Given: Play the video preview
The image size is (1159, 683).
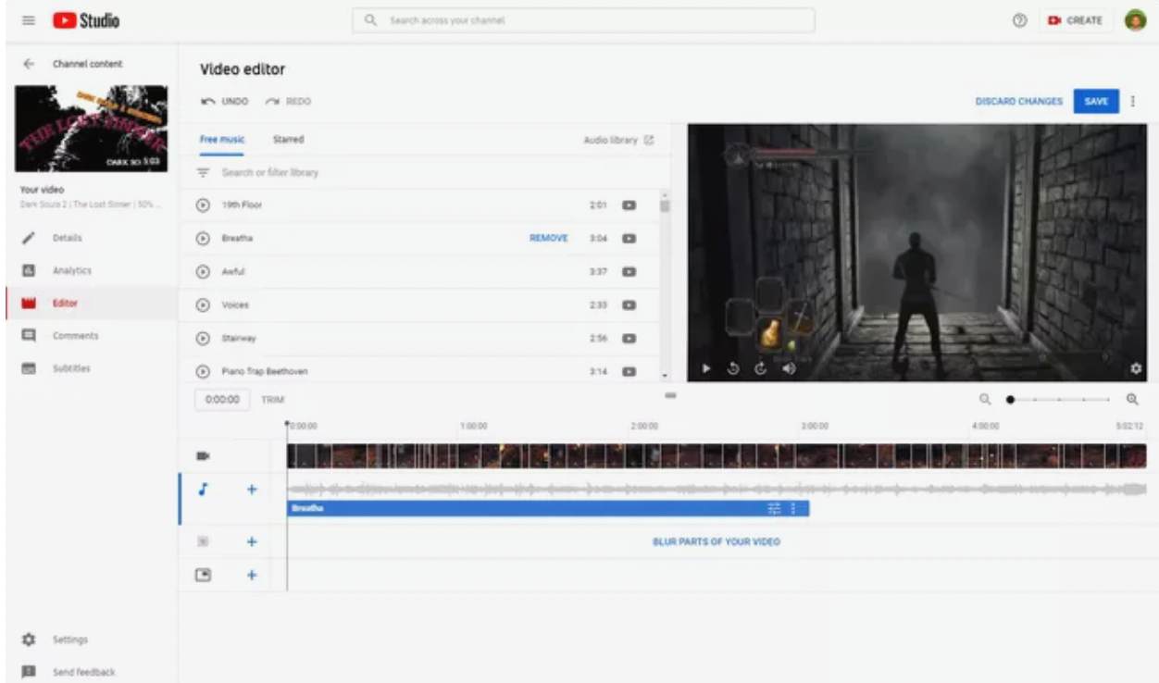Looking at the screenshot, I should click(x=706, y=368).
